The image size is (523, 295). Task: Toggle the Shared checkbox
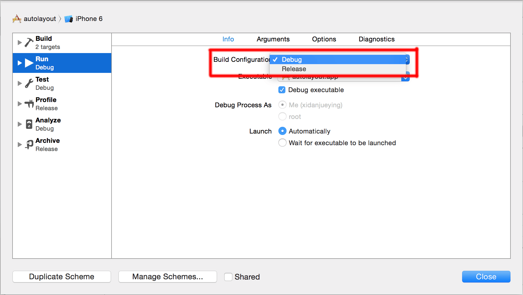tap(228, 277)
